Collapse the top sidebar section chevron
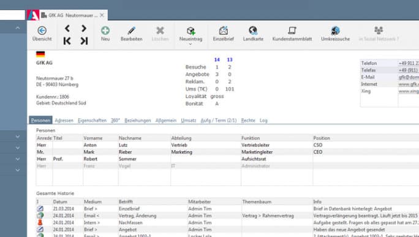 click(18, 28)
